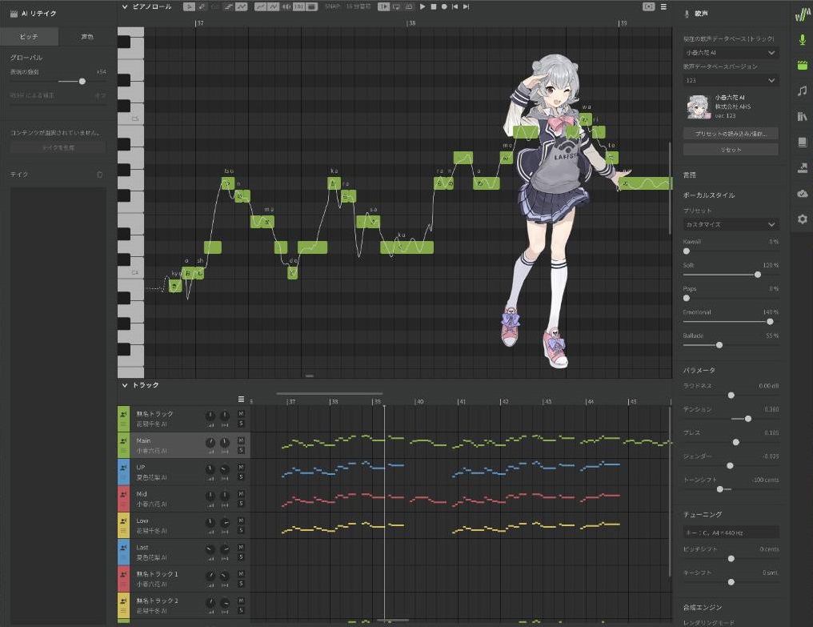The height and width of the screenshot is (627, 813).
Task: Select the line drawing tool
Action: click(x=229, y=6)
